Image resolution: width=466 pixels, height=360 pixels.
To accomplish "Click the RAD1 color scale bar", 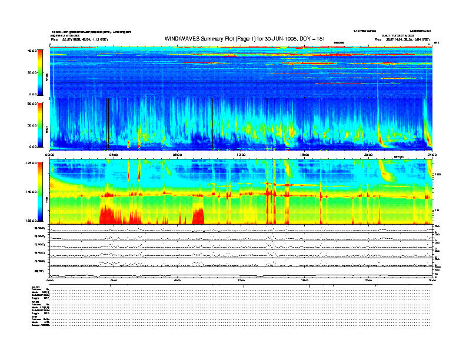I will click(x=40, y=125).
